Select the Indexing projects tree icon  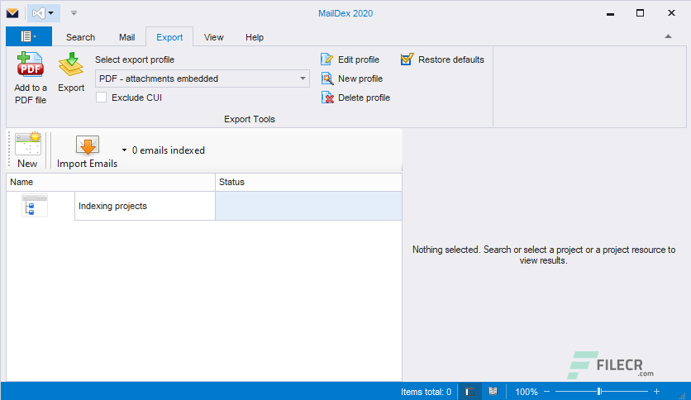tap(35, 206)
